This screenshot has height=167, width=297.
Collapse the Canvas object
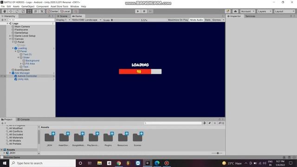(10, 39)
